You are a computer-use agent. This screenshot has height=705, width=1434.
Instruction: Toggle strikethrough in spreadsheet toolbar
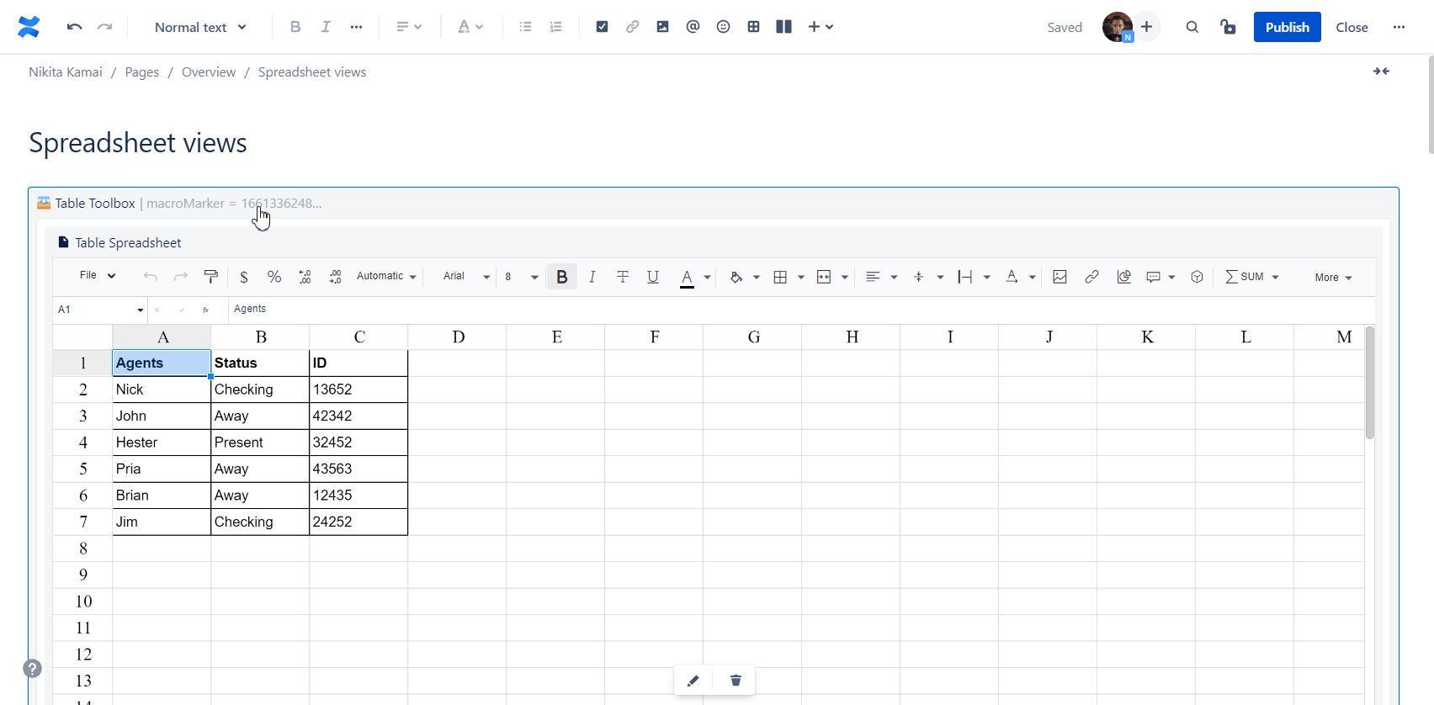[623, 277]
